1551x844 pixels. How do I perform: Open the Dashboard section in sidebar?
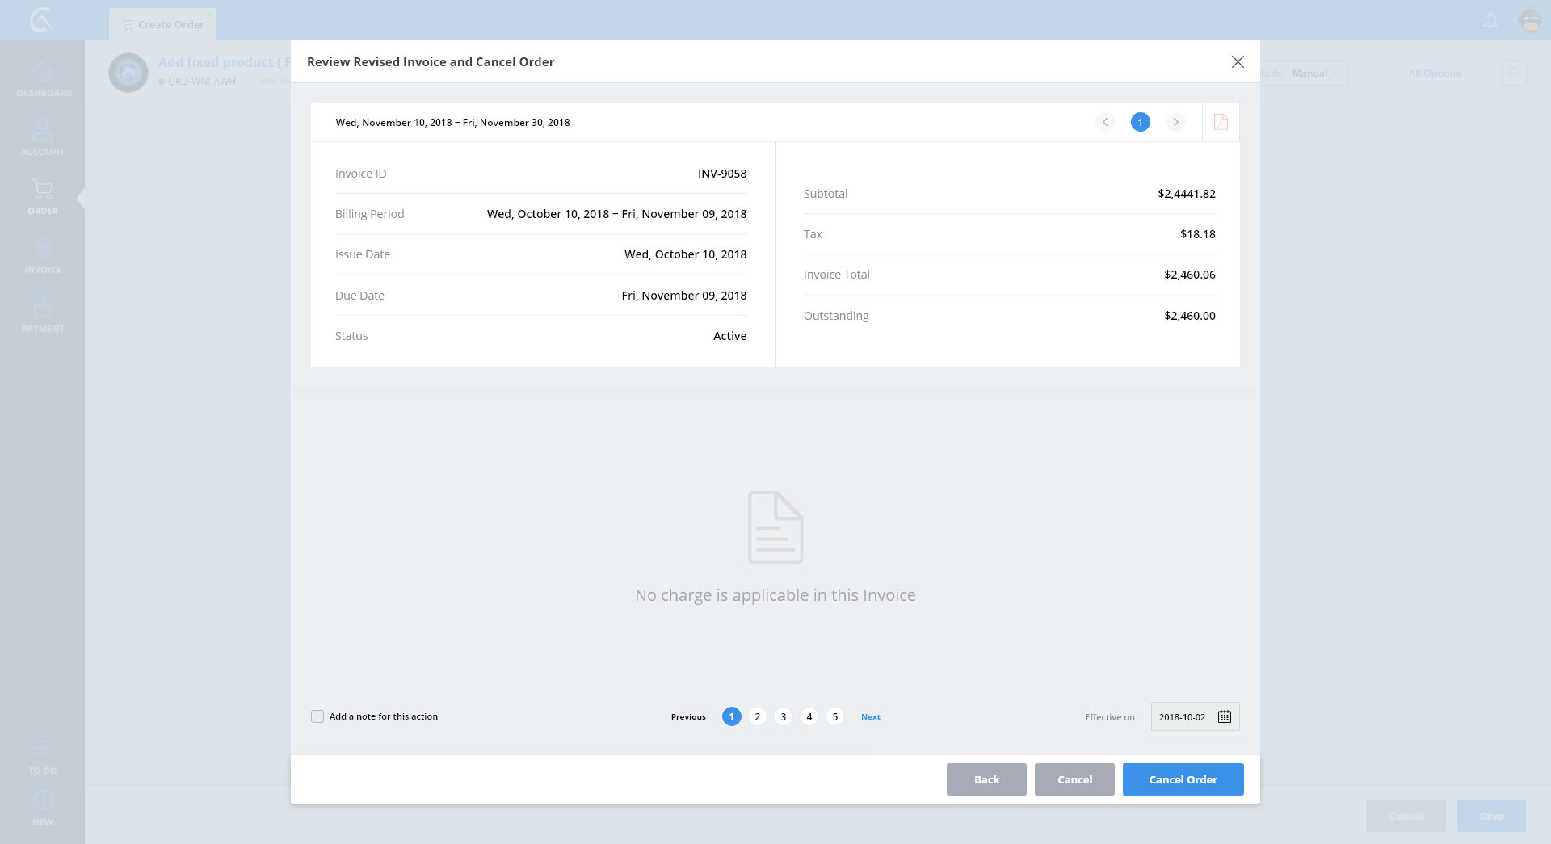(43, 79)
